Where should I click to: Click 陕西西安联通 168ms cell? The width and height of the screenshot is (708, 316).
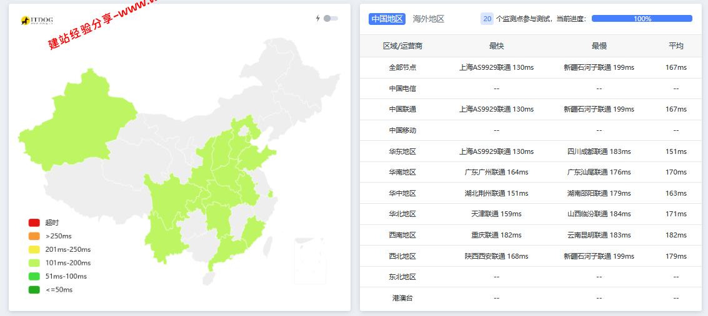coord(497,256)
